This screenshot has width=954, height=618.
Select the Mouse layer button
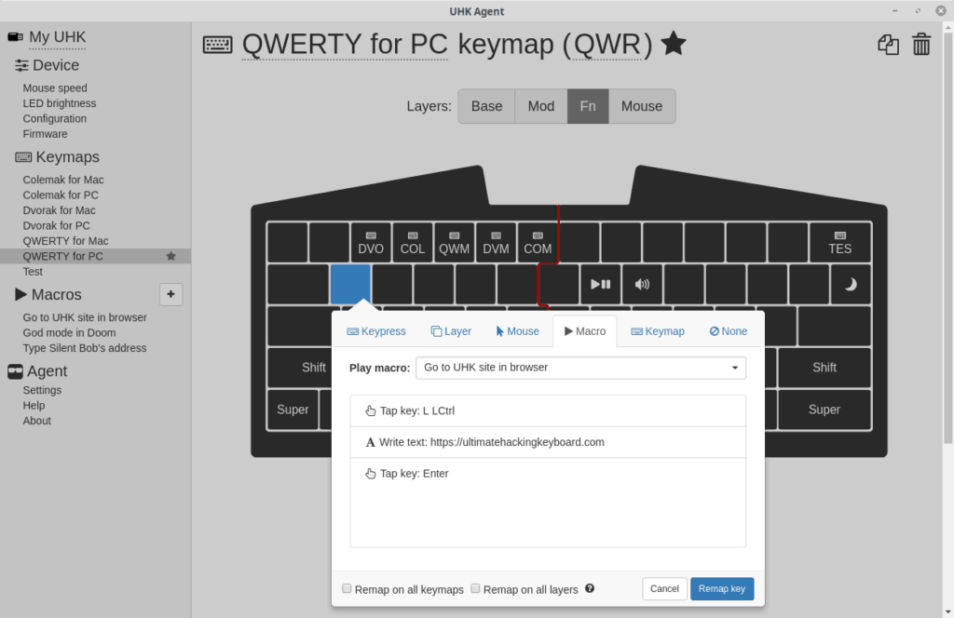(x=641, y=106)
